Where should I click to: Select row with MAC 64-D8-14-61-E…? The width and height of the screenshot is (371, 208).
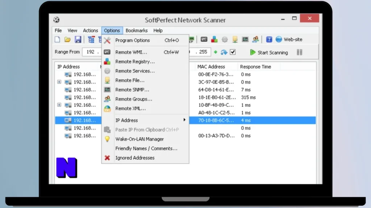click(185, 90)
